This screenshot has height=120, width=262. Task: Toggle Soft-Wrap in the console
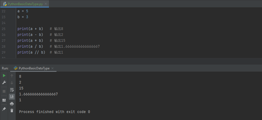[x=12, y=90]
